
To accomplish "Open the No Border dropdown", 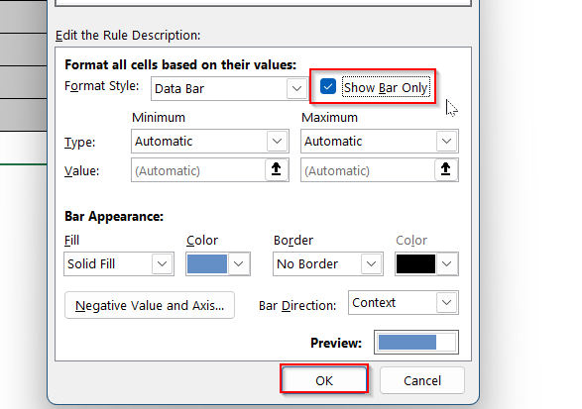I will (328, 264).
